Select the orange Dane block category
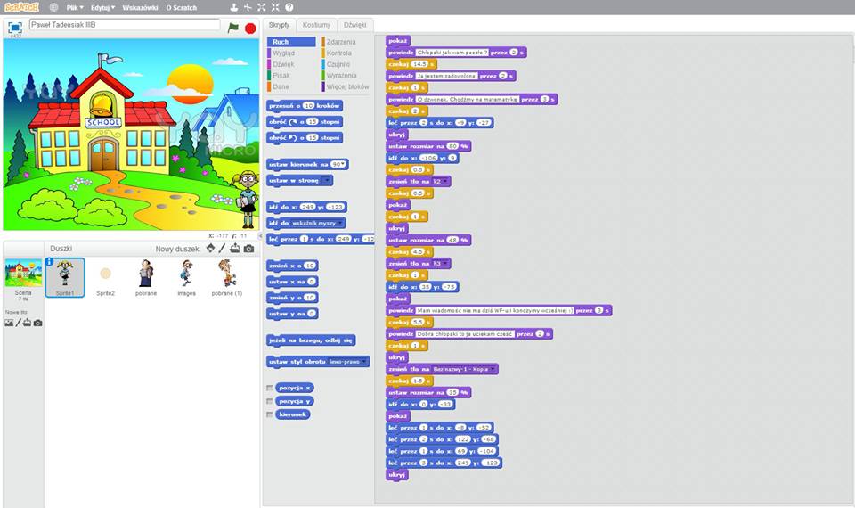This screenshot has width=855, height=508. coord(281,87)
